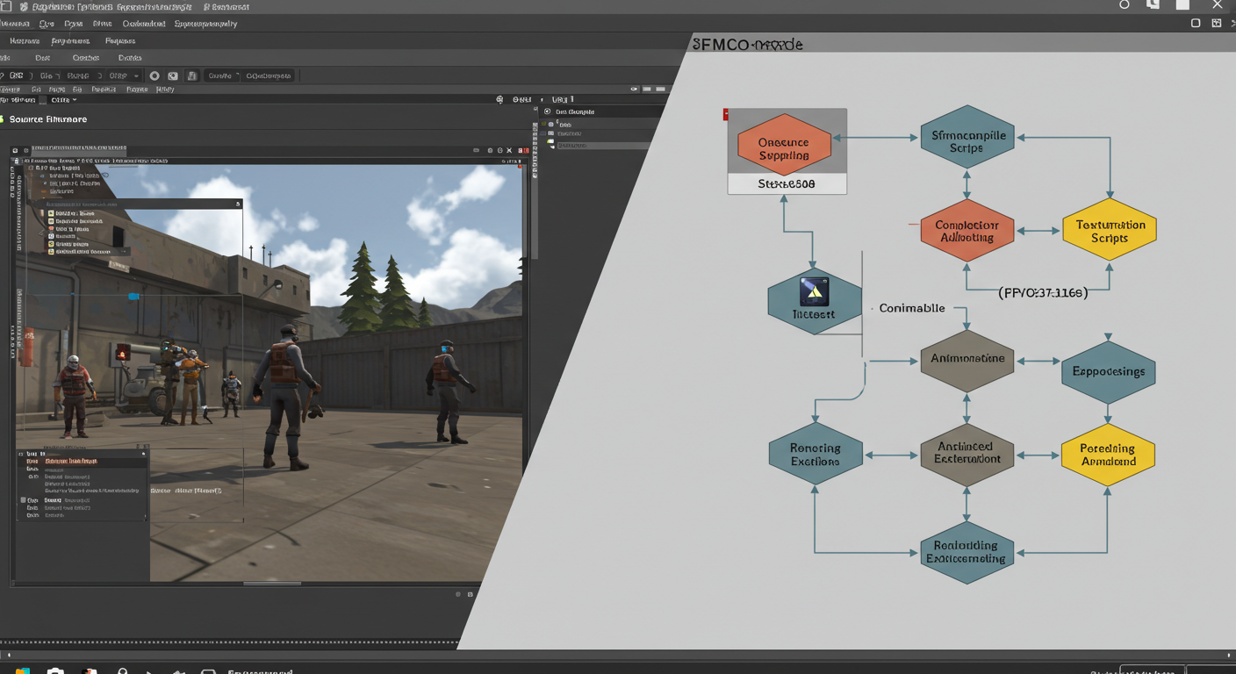The image size is (1236, 674).
Task: Open the Cye menu
Action: point(47,25)
